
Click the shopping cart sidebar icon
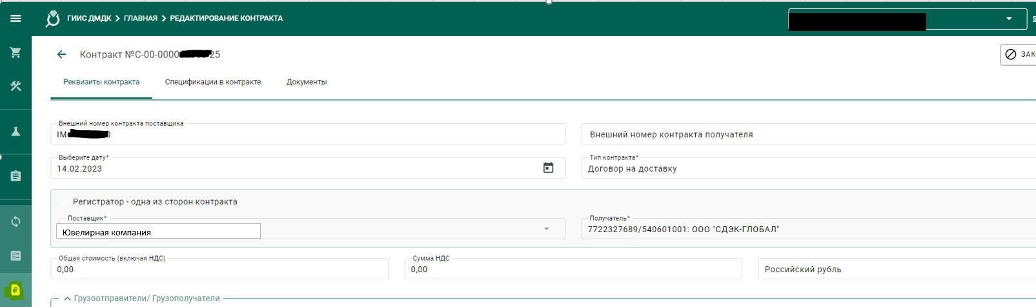[15, 53]
